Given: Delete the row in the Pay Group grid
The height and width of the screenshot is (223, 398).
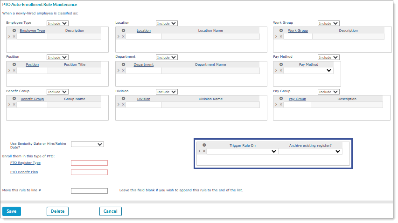Looking at the screenshot, I should (x=281, y=105).
